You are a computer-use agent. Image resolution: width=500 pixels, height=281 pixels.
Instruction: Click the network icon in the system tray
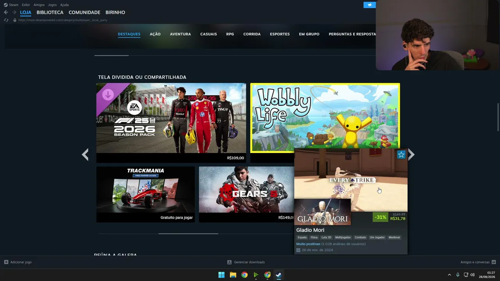click(x=466, y=275)
